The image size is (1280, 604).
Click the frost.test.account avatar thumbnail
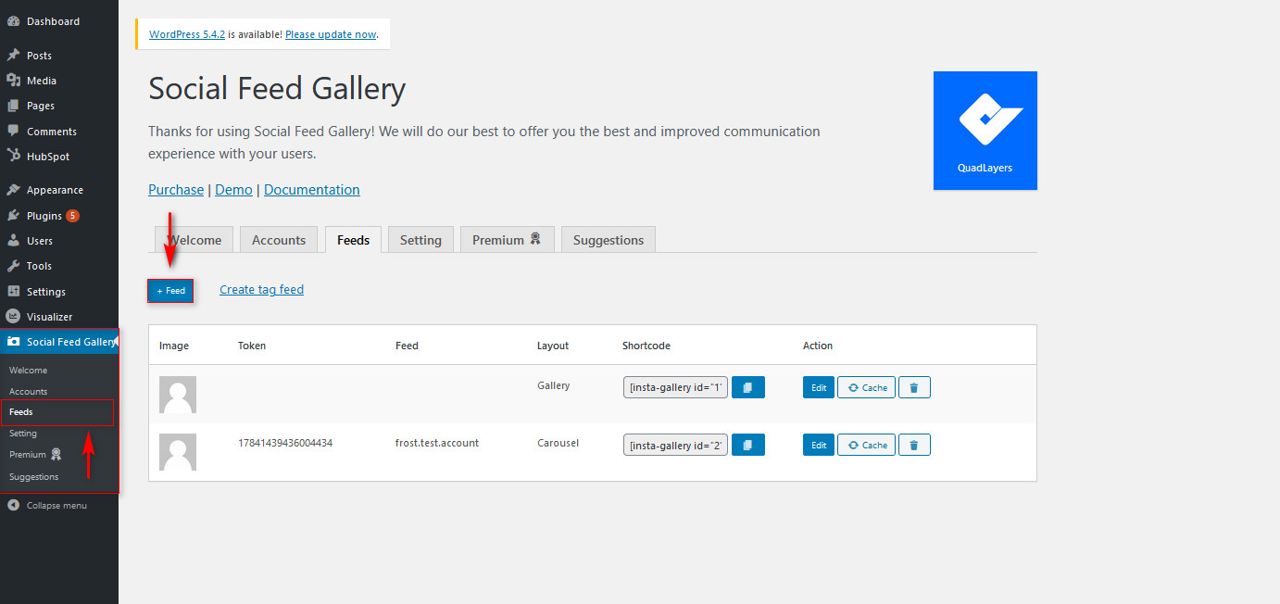[x=178, y=452]
